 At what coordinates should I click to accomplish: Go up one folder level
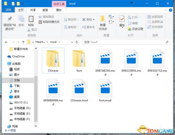(23, 42)
